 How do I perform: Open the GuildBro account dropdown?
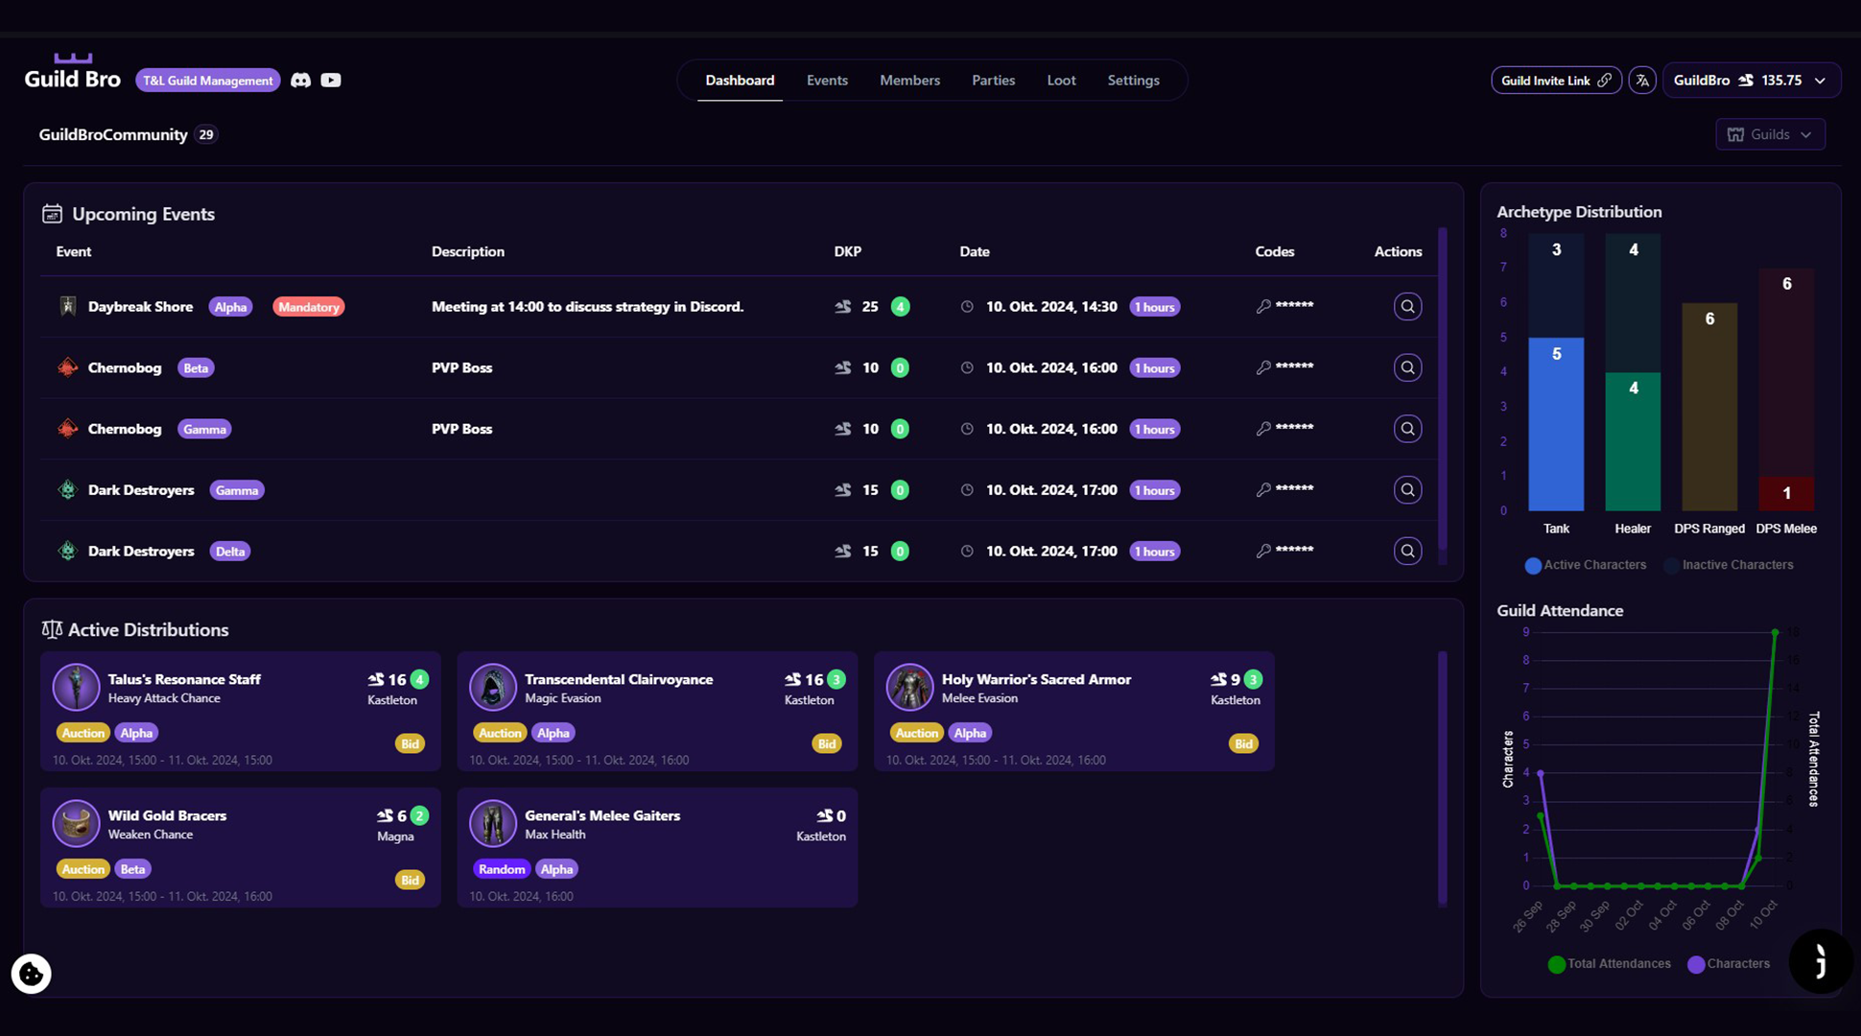click(x=1751, y=81)
